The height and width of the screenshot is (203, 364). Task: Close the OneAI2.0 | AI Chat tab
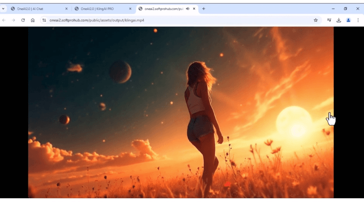click(x=66, y=9)
